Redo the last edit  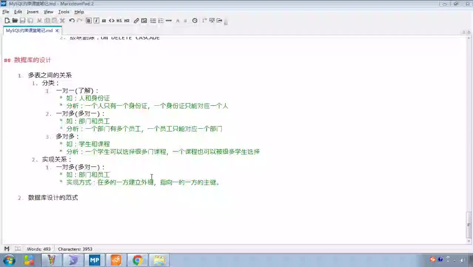(x=80, y=21)
